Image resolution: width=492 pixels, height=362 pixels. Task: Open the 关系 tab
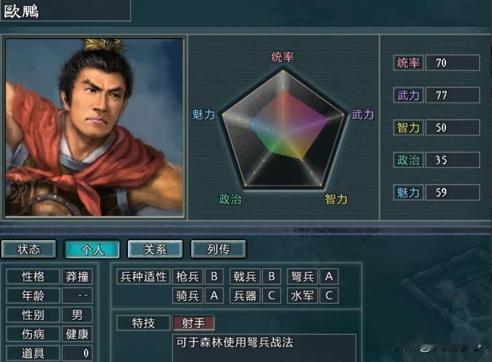[x=156, y=250]
